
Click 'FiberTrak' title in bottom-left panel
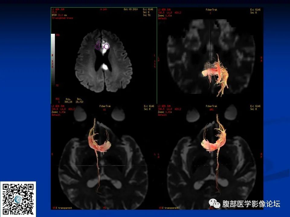tap(105, 106)
